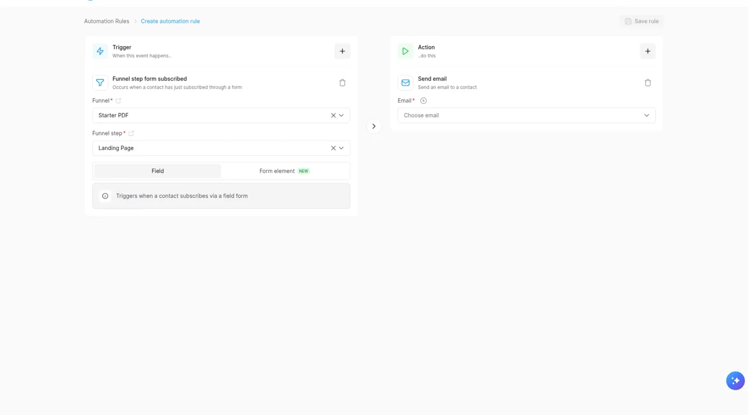
Task: Add a new trigger with plus button
Action: pos(342,51)
